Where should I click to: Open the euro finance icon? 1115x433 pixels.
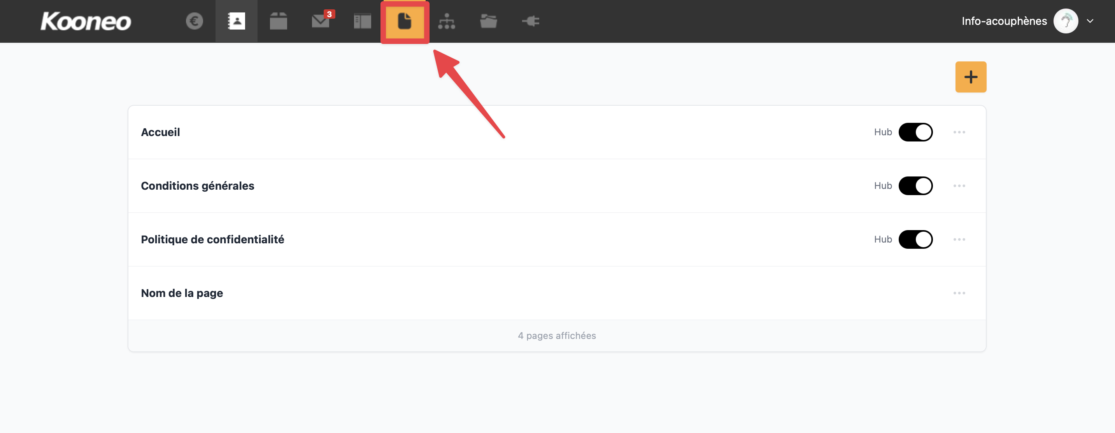[195, 21]
